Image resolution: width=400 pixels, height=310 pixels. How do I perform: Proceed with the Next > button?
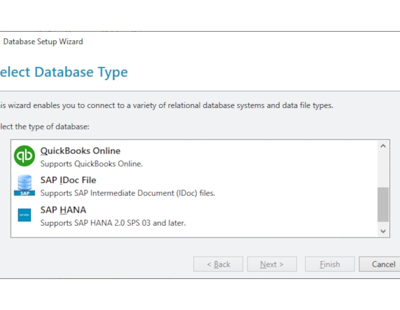[x=272, y=264]
